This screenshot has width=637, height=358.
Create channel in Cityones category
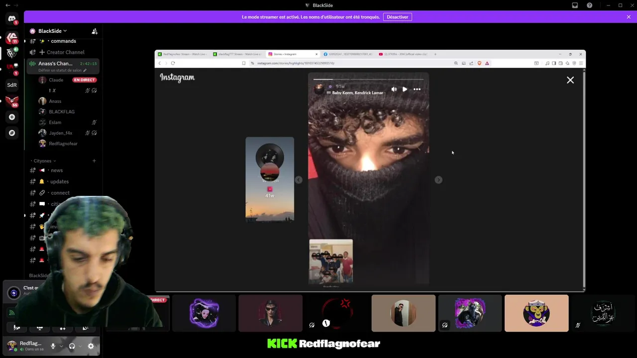[x=94, y=161]
